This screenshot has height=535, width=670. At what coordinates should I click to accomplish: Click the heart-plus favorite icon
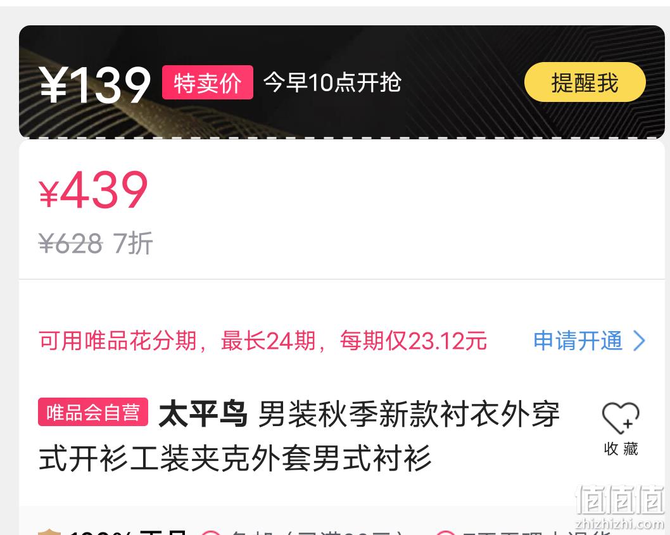click(x=621, y=418)
